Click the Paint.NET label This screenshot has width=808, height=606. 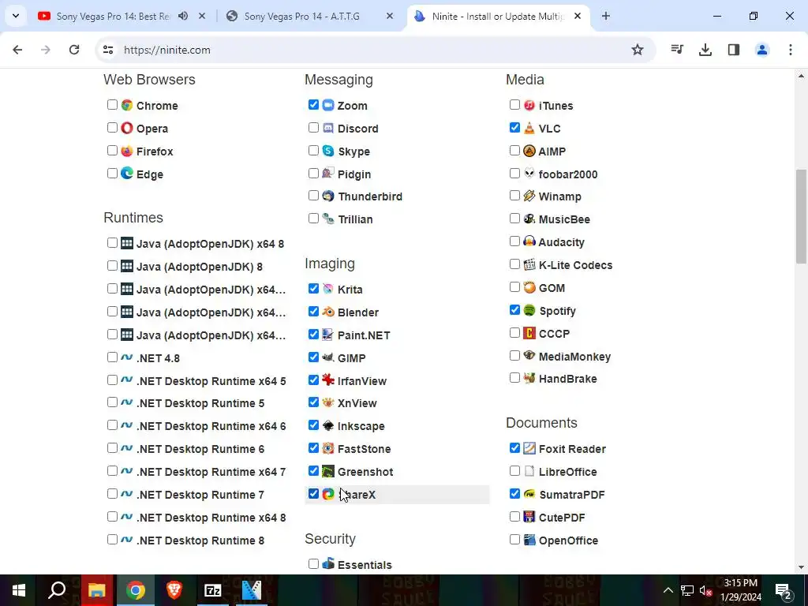point(364,335)
